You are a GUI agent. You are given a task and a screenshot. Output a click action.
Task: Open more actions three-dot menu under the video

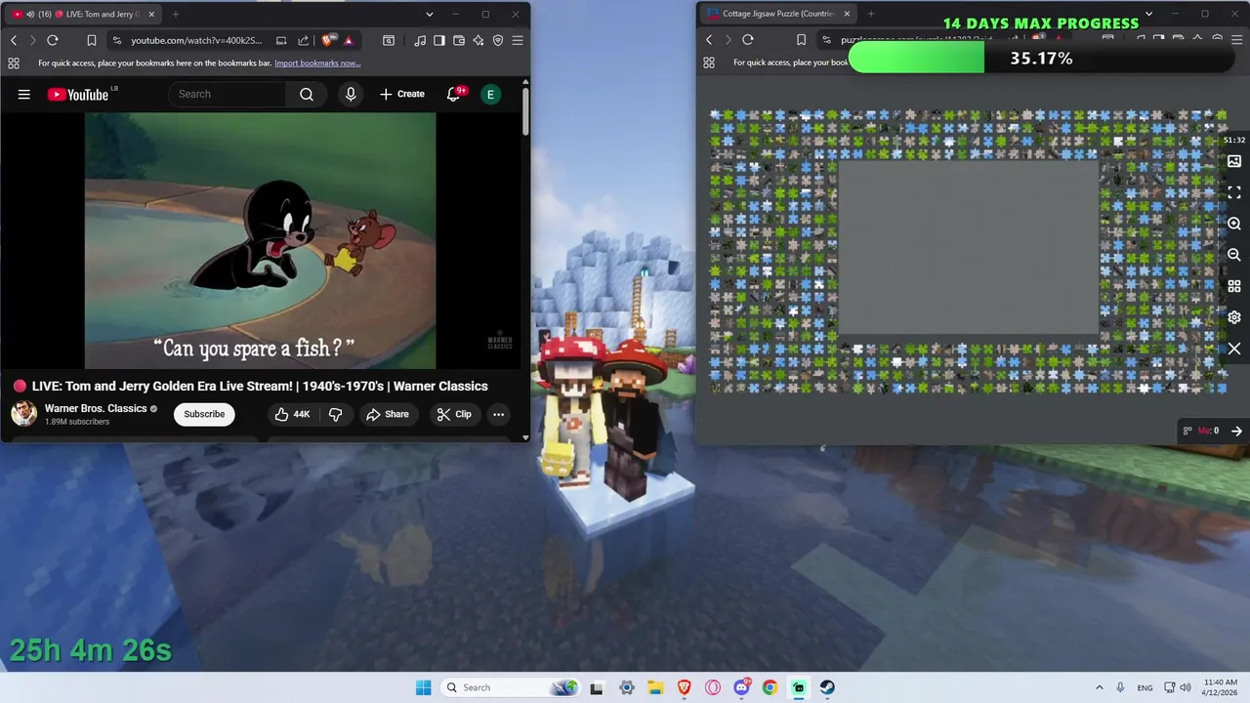[498, 414]
